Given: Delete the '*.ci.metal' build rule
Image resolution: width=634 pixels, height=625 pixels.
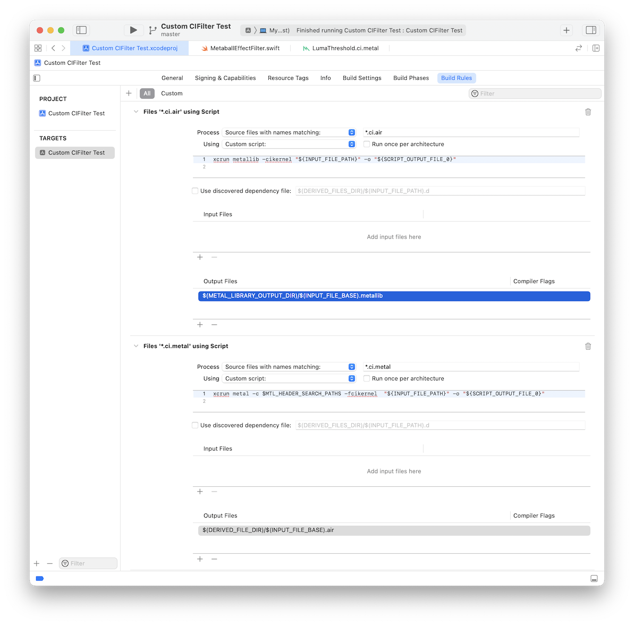Looking at the screenshot, I should (x=588, y=346).
